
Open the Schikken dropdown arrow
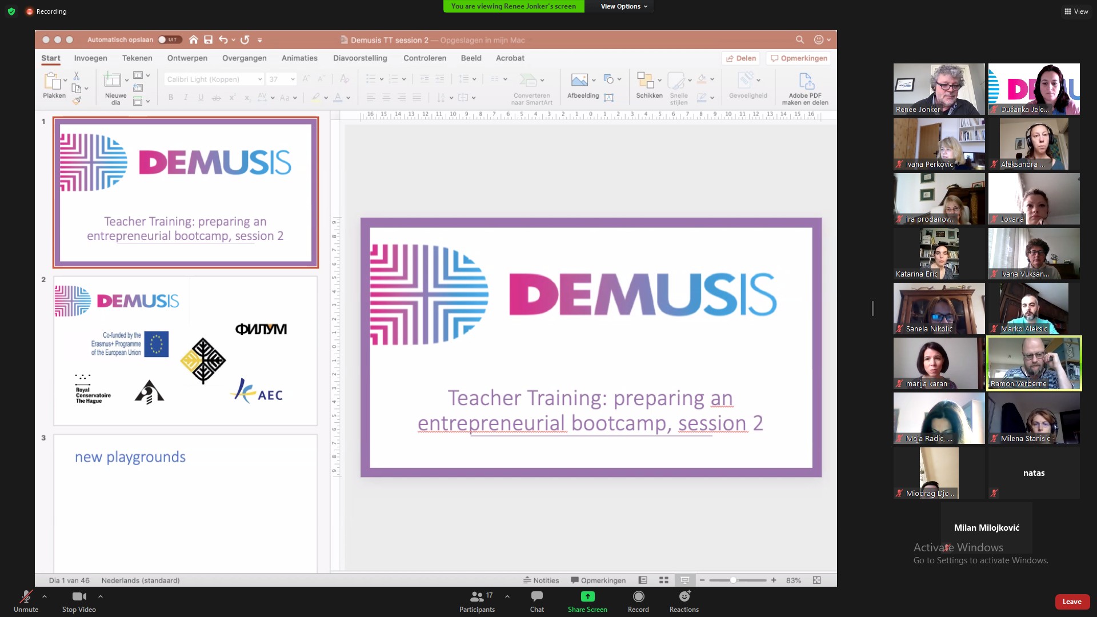pyautogui.click(x=659, y=80)
